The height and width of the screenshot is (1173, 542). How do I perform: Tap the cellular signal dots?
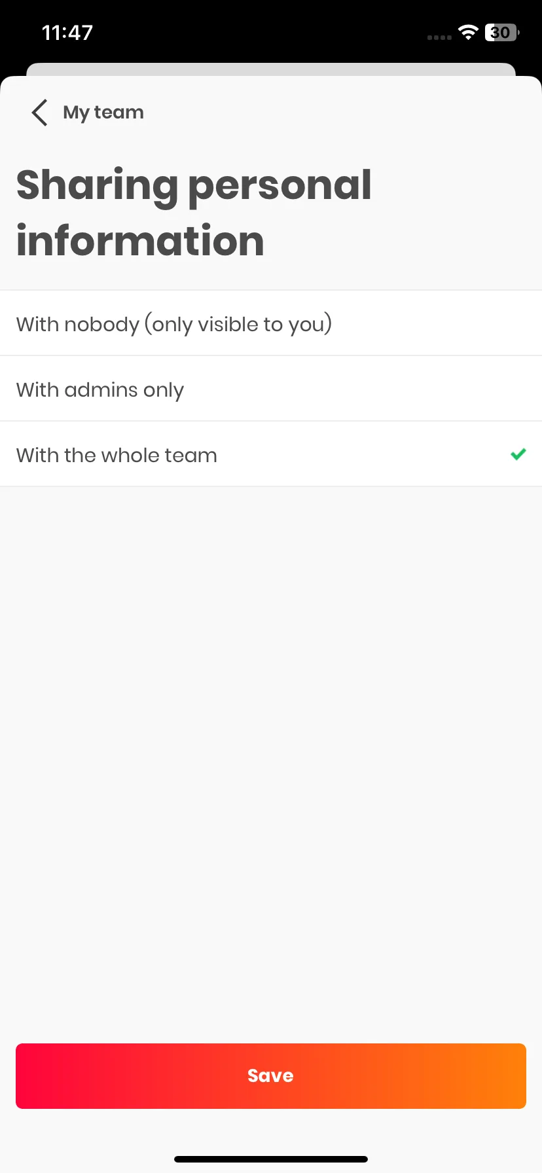click(x=439, y=37)
